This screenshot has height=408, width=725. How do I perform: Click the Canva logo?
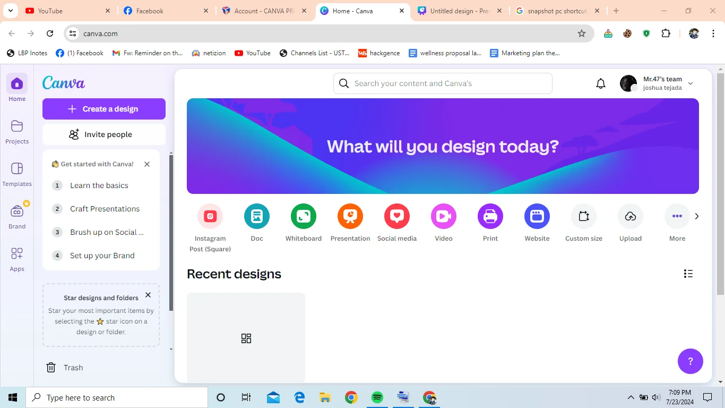(x=64, y=83)
